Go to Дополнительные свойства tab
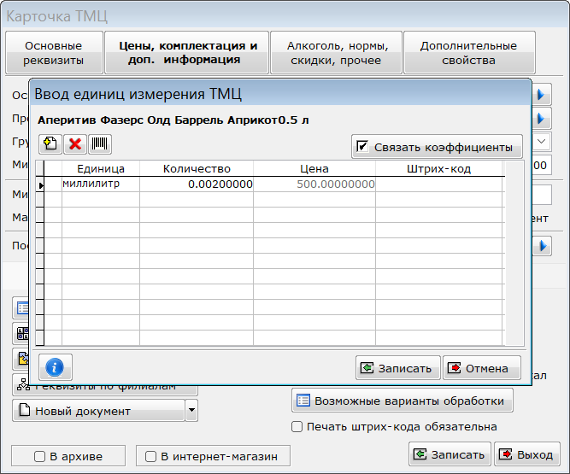The width and height of the screenshot is (570, 474). 469,53
